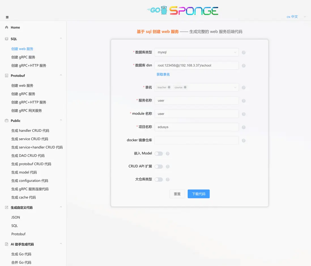Open help icon beside 数据库类型 field

pos(244,52)
